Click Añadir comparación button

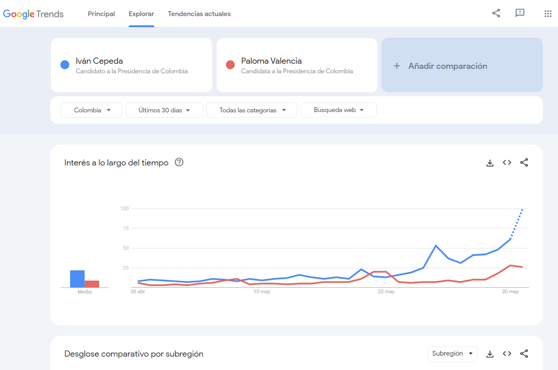pos(462,65)
